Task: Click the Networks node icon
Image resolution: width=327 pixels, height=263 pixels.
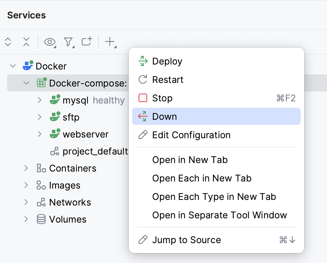Action: [42, 202]
